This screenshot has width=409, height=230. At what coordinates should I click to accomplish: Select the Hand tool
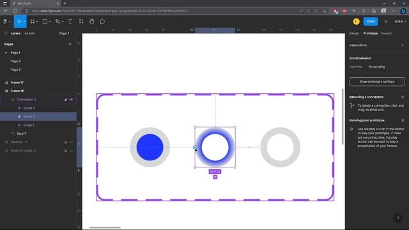click(91, 22)
